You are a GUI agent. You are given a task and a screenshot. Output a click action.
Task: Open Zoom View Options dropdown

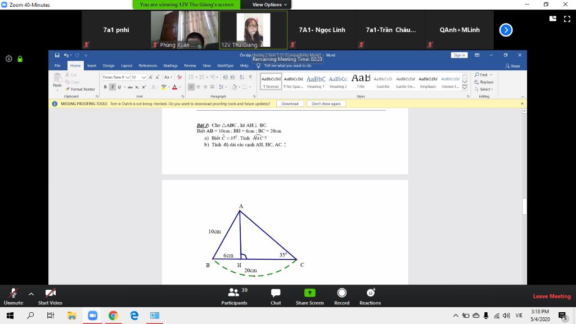[x=269, y=4]
